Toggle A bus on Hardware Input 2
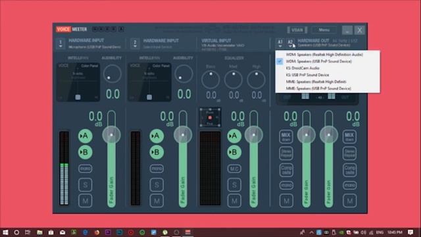 coord(157,136)
